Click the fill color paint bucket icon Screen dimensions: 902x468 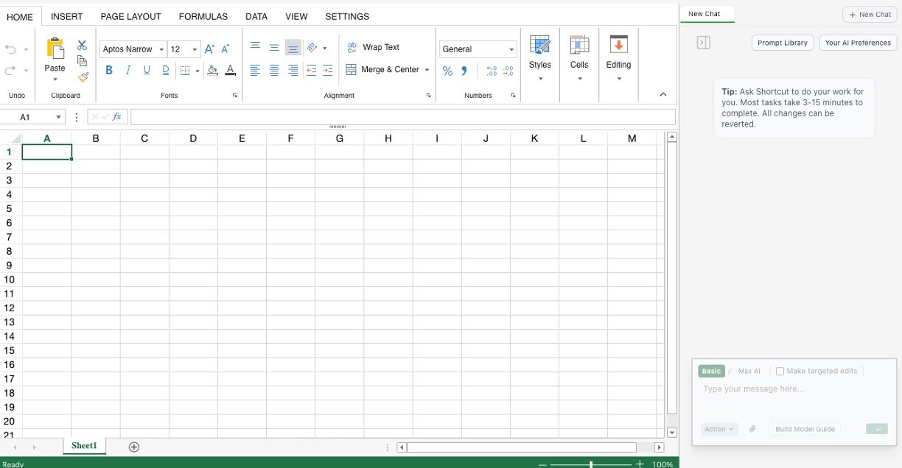pyautogui.click(x=212, y=71)
